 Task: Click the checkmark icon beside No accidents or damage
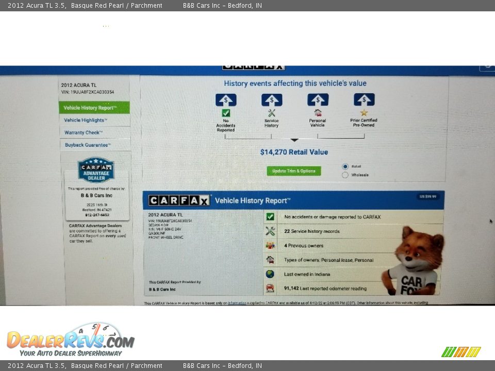coord(270,217)
